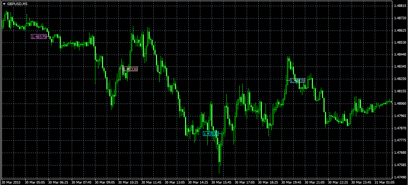Click the 30 Mar 10:25 time label
Viewport: 408px width, 185px height.
[x=128, y=182]
